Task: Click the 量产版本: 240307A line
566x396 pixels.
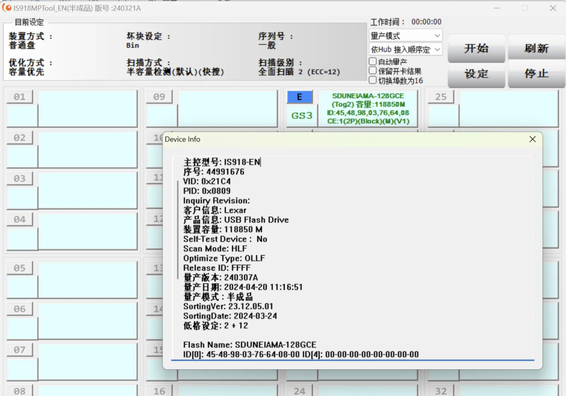Action: [221, 277]
